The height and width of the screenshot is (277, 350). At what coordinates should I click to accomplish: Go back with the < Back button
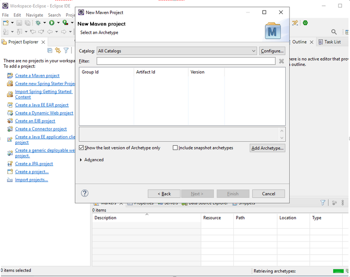(x=164, y=194)
